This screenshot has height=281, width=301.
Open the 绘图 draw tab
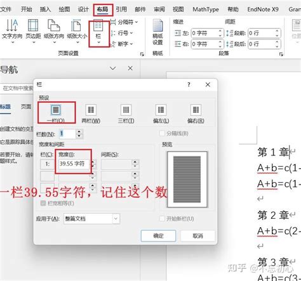tap(64, 9)
